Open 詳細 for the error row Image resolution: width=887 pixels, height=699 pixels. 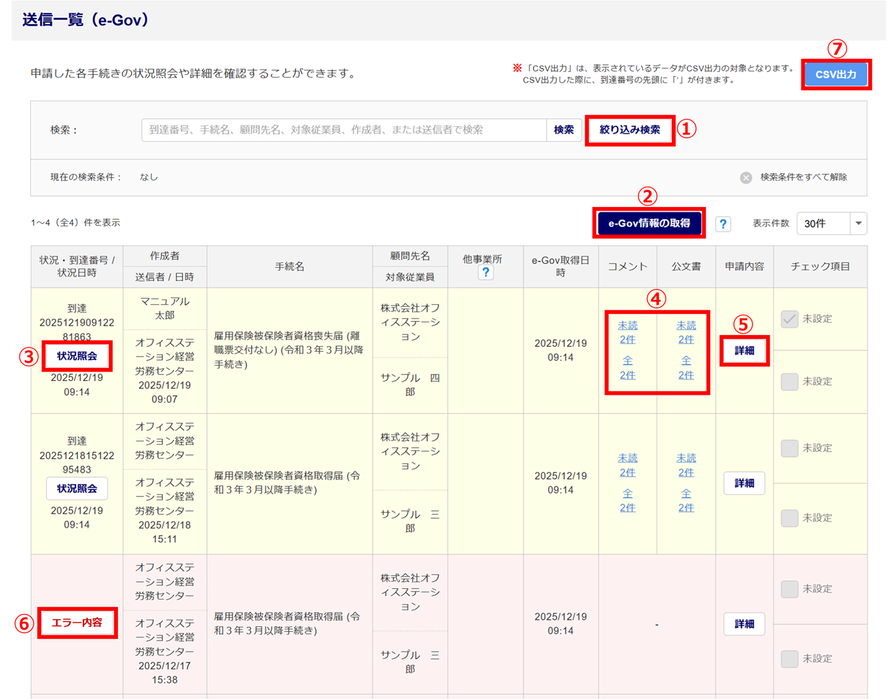[x=744, y=624]
